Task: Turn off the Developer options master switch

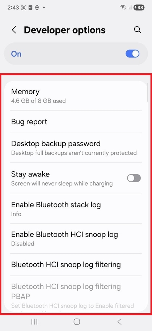Action: [x=132, y=54]
